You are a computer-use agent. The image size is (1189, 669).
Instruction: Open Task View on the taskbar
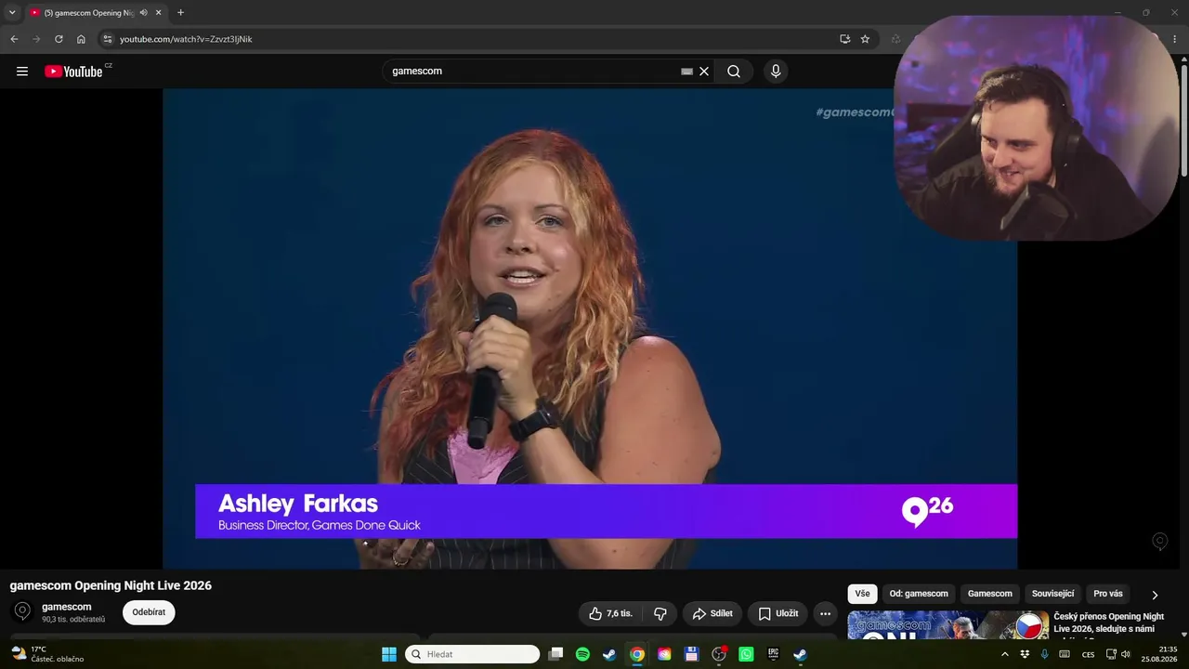point(555,654)
